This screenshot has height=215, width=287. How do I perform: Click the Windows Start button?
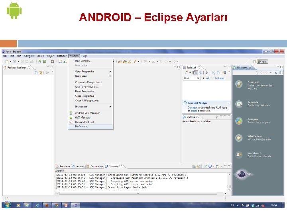[7, 205]
